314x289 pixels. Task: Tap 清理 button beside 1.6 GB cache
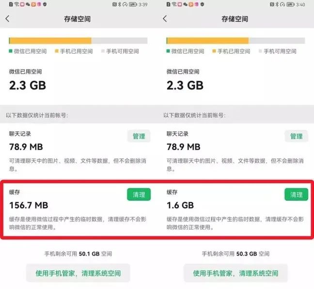click(x=297, y=195)
